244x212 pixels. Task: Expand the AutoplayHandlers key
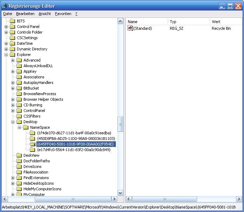tap(13, 83)
